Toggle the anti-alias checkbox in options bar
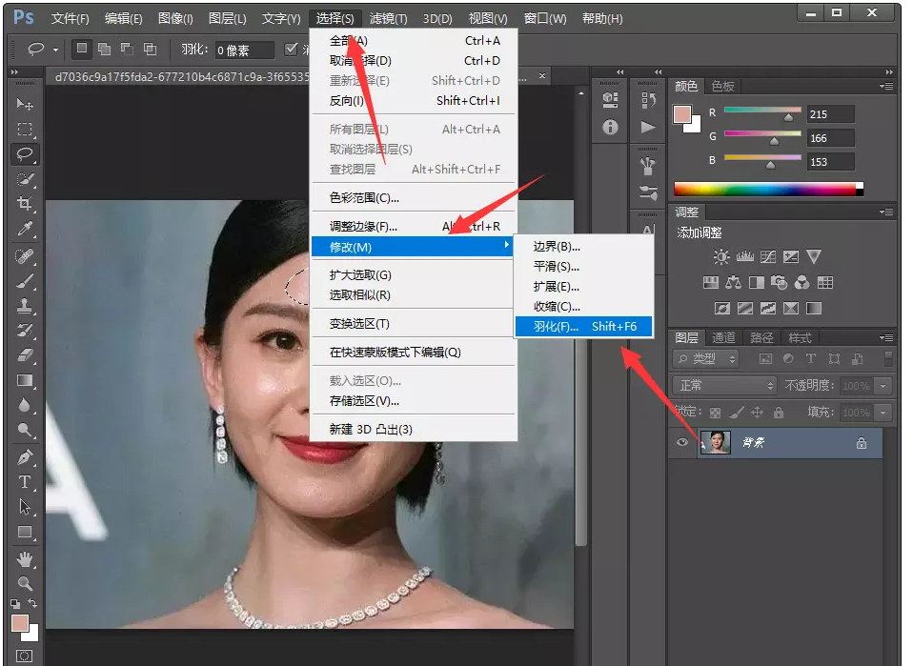 [x=292, y=49]
